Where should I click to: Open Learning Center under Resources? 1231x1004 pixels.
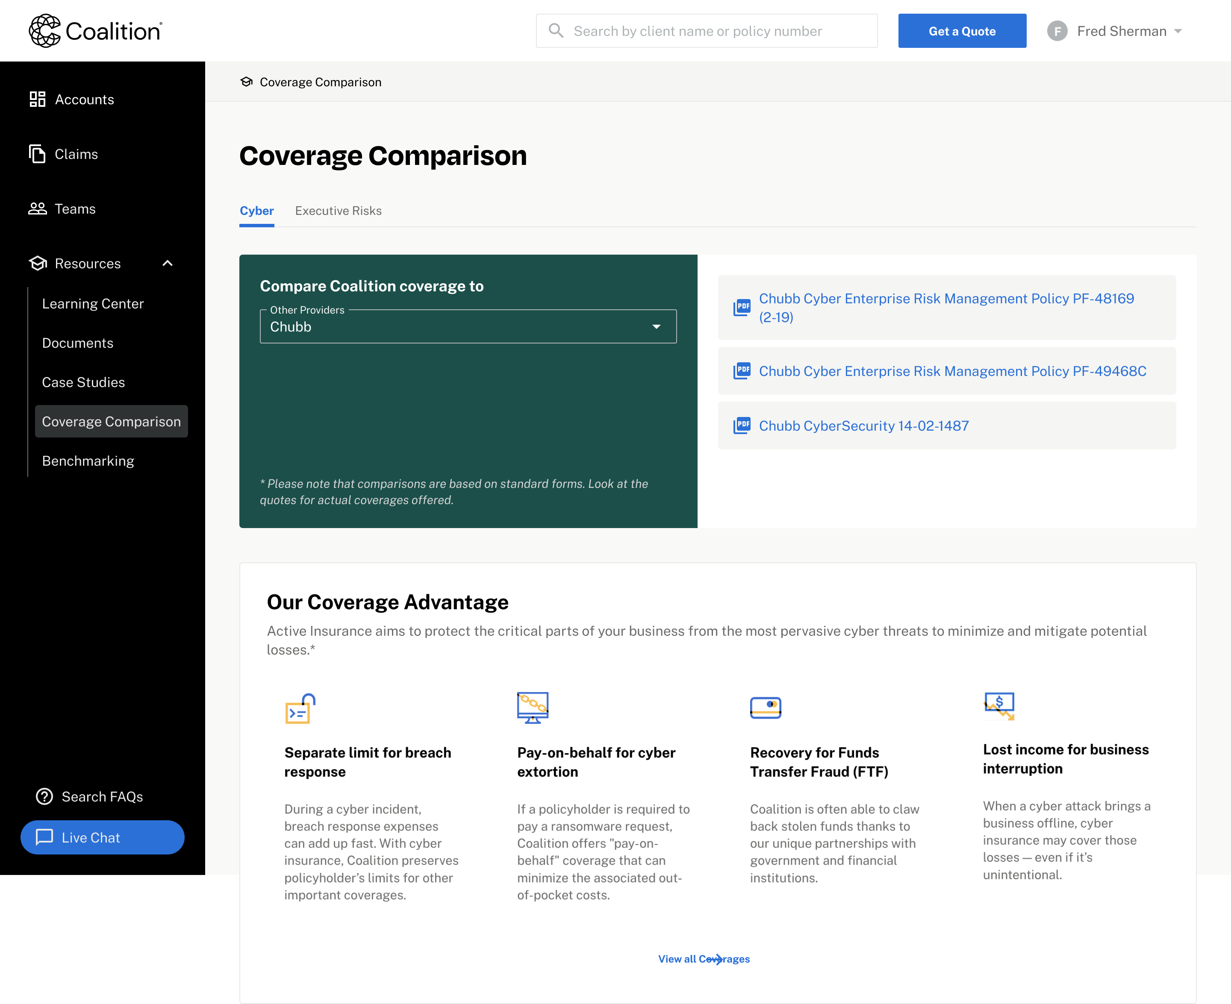tap(93, 304)
